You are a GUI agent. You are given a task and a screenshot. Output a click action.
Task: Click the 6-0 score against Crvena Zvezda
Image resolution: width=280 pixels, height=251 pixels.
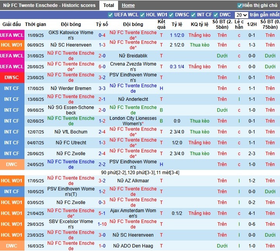[x=102, y=67]
